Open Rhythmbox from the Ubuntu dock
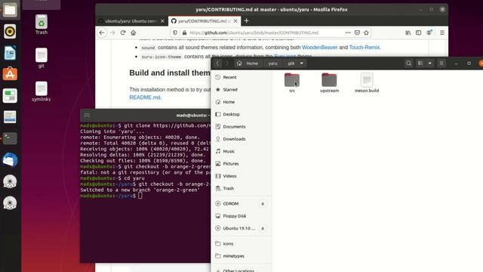483x272 pixels. pyautogui.click(x=10, y=32)
